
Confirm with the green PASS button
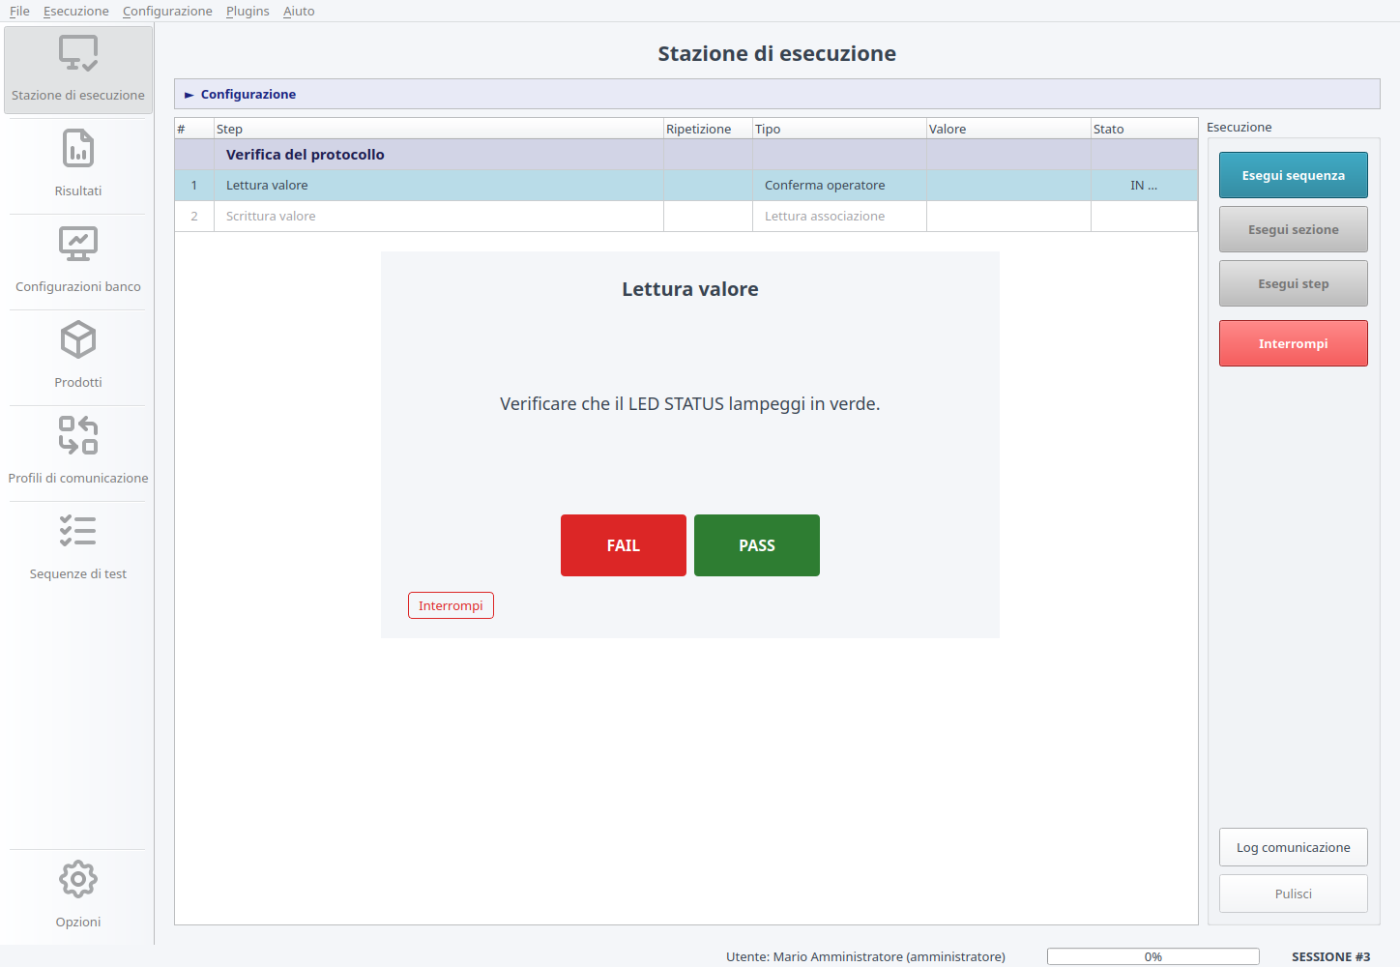click(x=757, y=545)
